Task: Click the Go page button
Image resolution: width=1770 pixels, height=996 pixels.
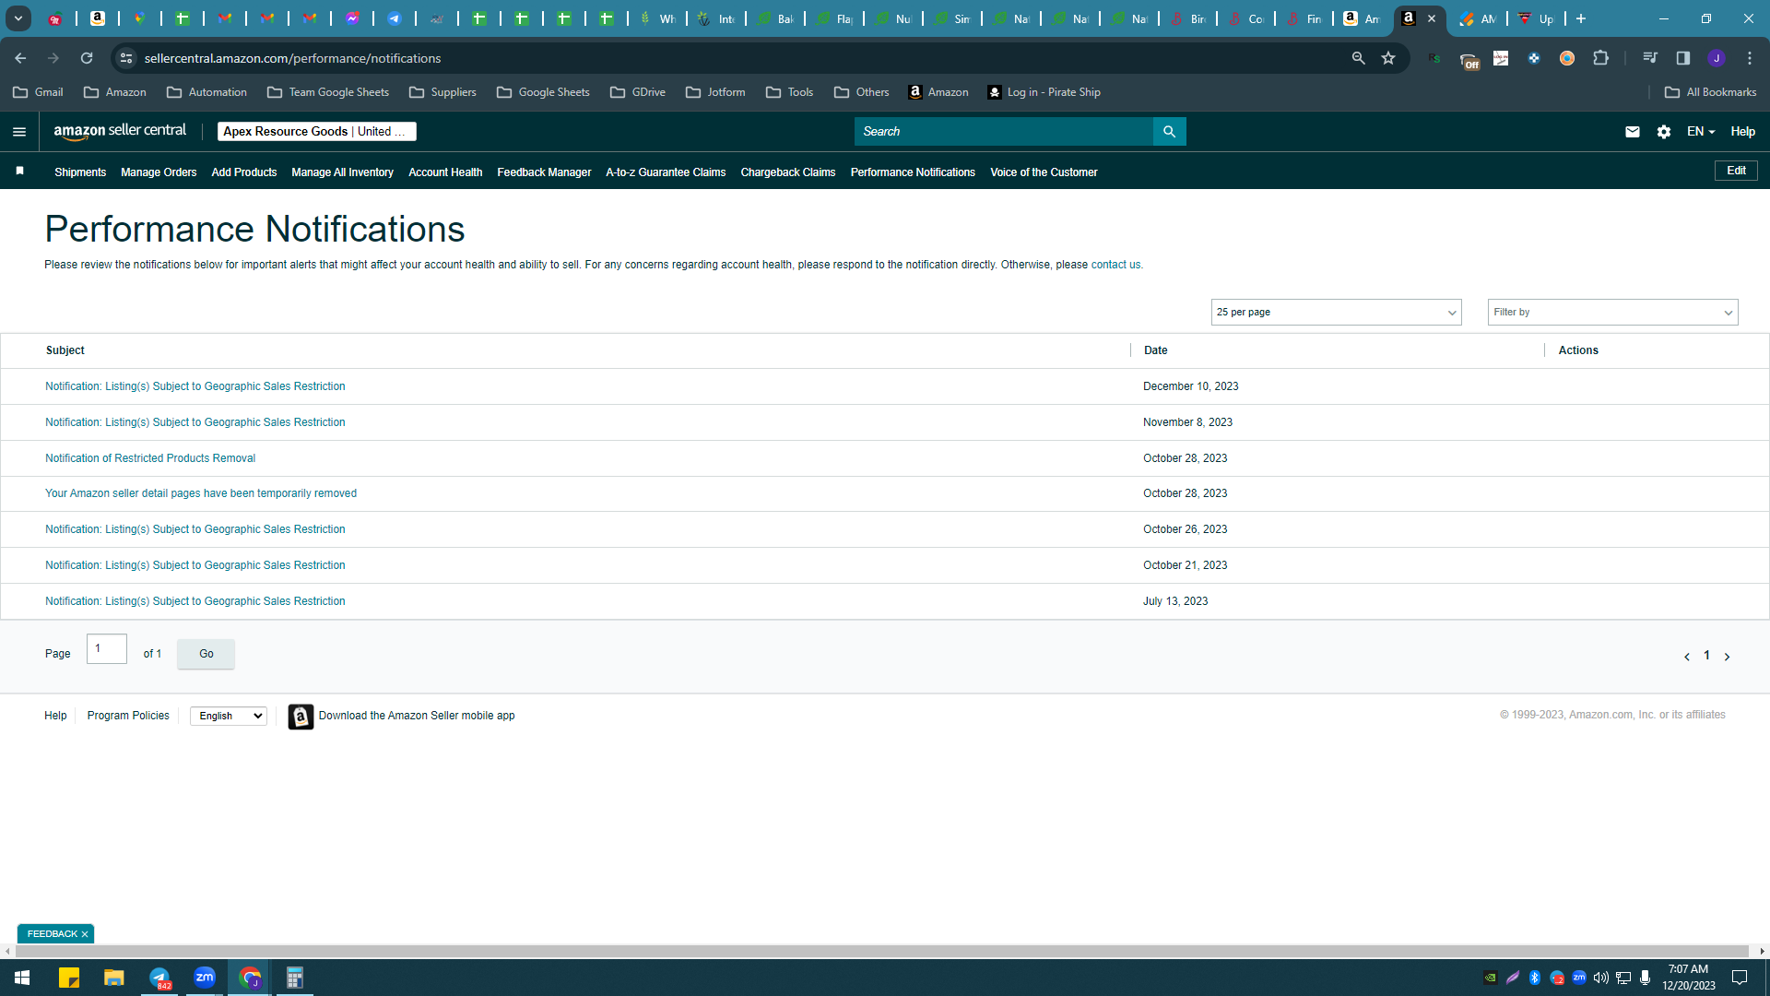Action: [x=206, y=654]
